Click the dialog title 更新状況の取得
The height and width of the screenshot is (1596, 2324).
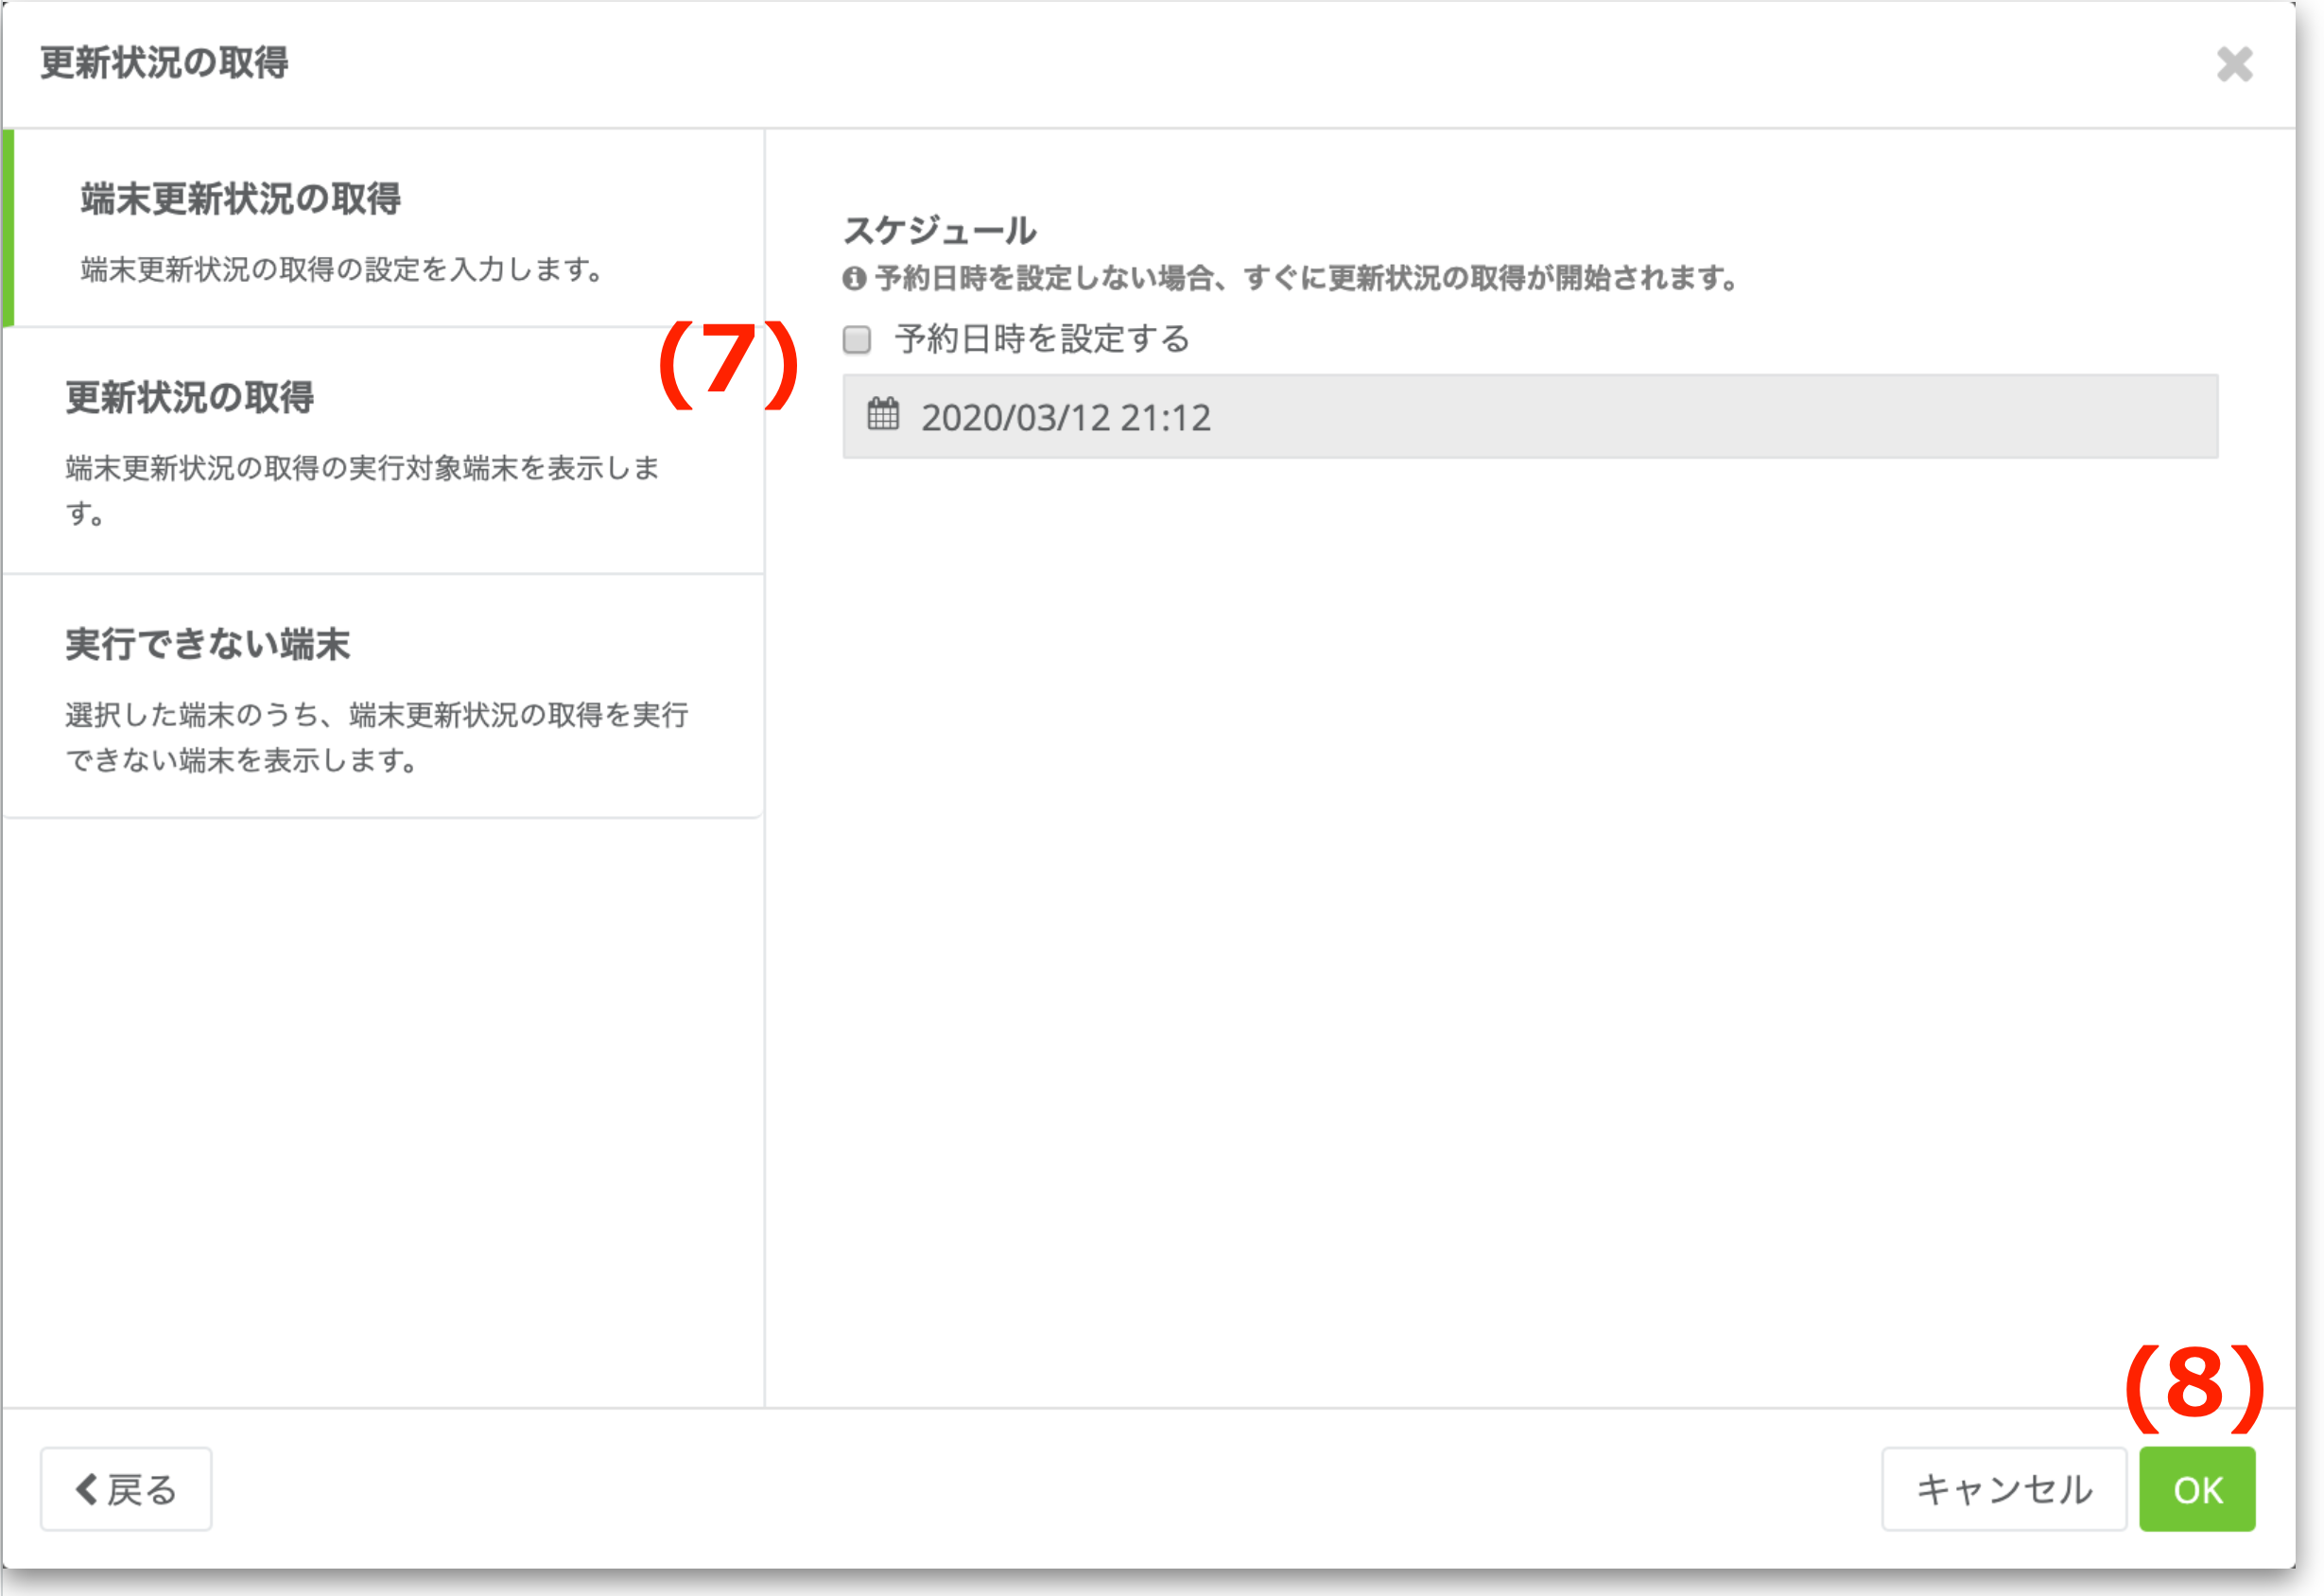coord(164,63)
